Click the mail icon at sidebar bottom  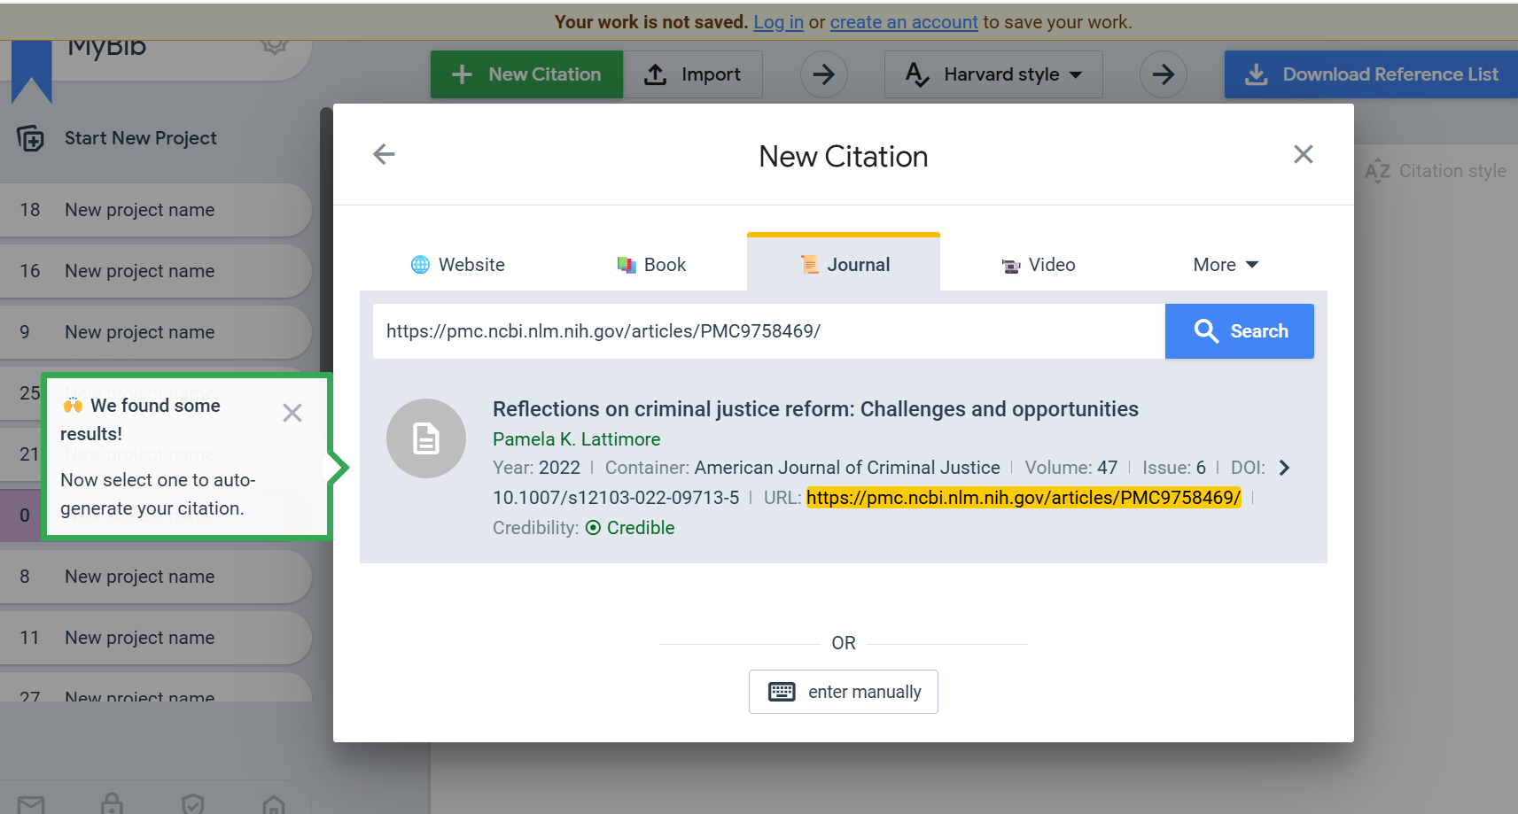point(31,804)
